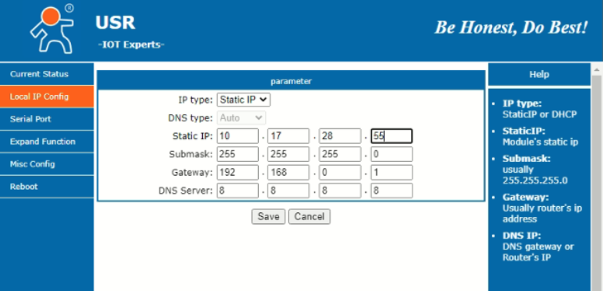Click the vertical scrollbar track
The image size is (603, 291).
pyautogui.click(x=598, y=183)
